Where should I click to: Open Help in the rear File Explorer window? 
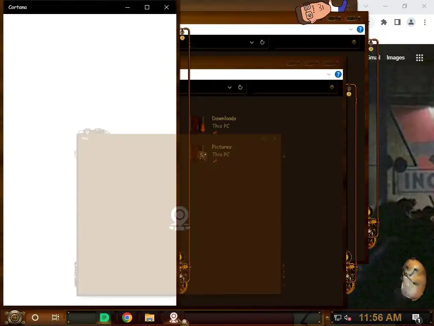[x=360, y=29]
